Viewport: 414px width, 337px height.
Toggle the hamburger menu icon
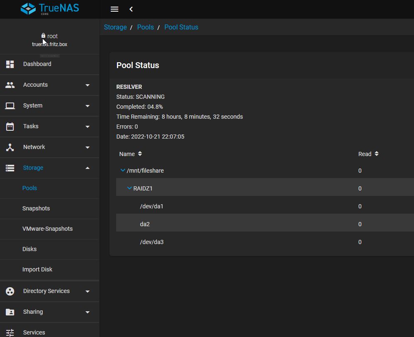(x=114, y=9)
